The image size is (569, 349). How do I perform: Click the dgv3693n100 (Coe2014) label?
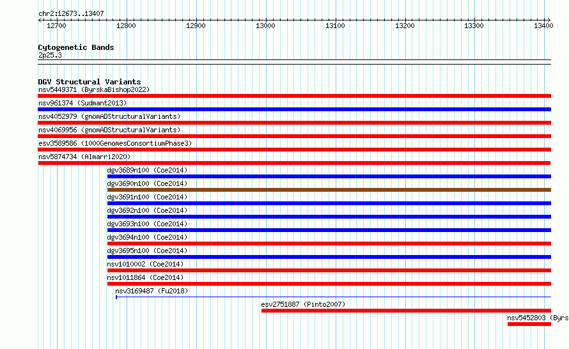click(147, 224)
